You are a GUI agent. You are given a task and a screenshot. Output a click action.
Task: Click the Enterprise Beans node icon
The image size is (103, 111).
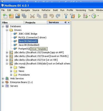pos(7,82)
